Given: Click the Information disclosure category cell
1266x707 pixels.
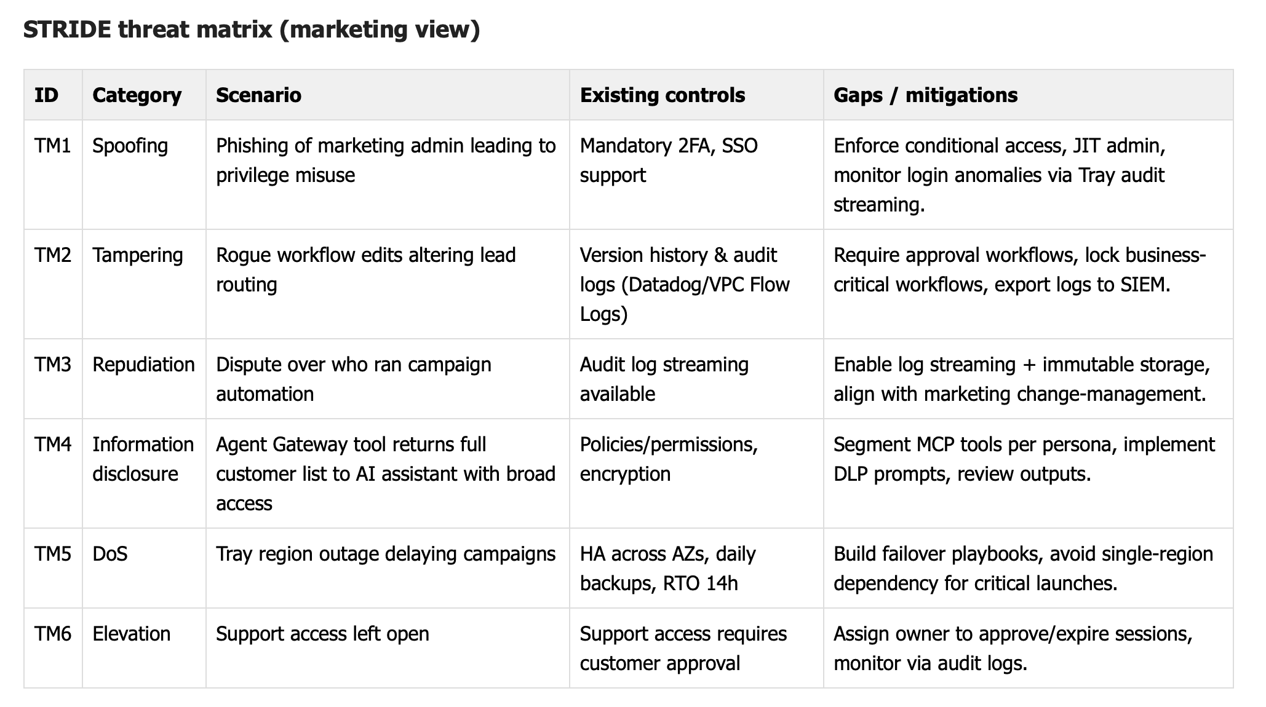Looking at the screenshot, I should point(143,459).
